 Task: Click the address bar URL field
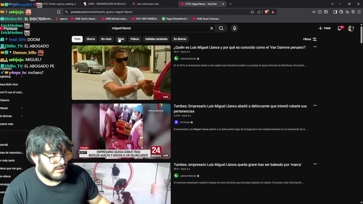(x=159, y=12)
